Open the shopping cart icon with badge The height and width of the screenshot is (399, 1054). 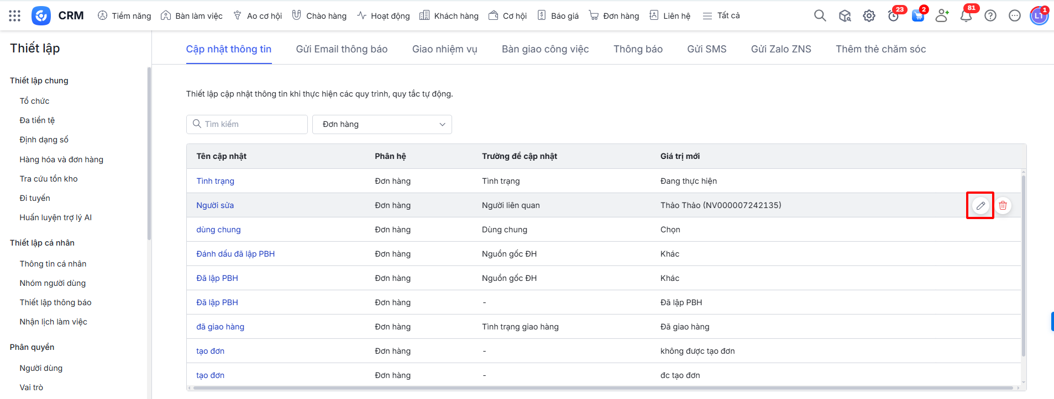(x=917, y=16)
